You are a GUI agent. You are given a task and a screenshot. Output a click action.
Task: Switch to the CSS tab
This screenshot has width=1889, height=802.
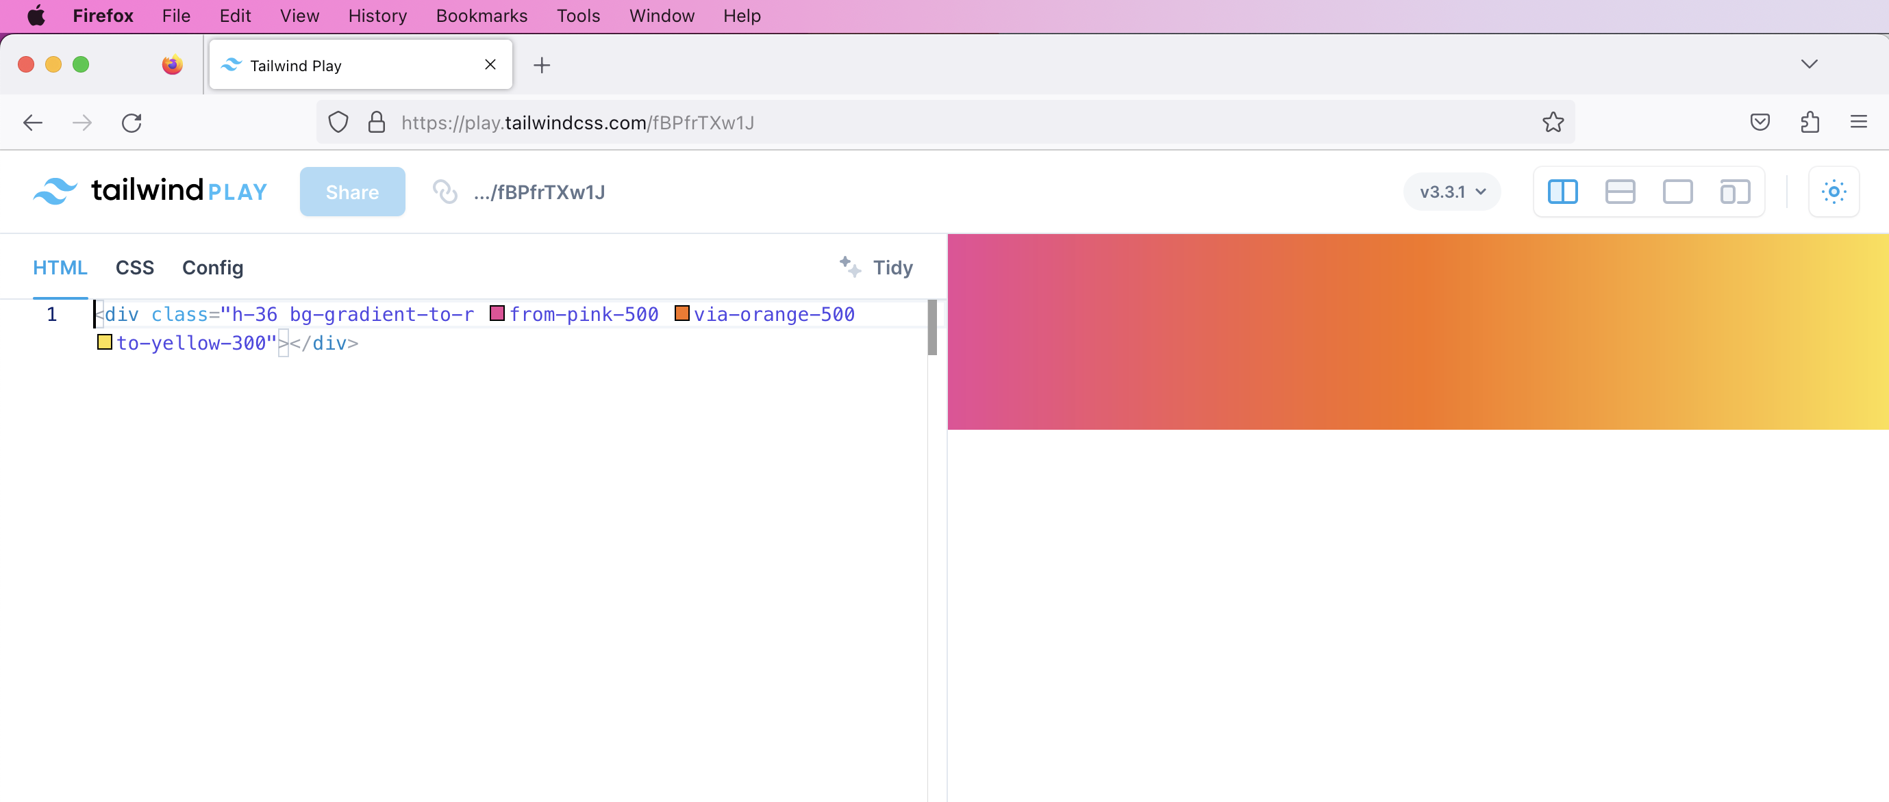[x=134, y=268]
